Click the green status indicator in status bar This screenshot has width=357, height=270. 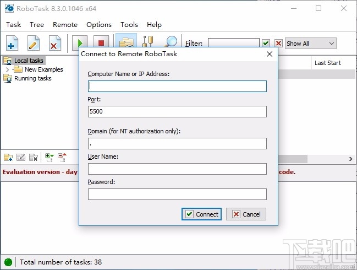pos(8,262)
